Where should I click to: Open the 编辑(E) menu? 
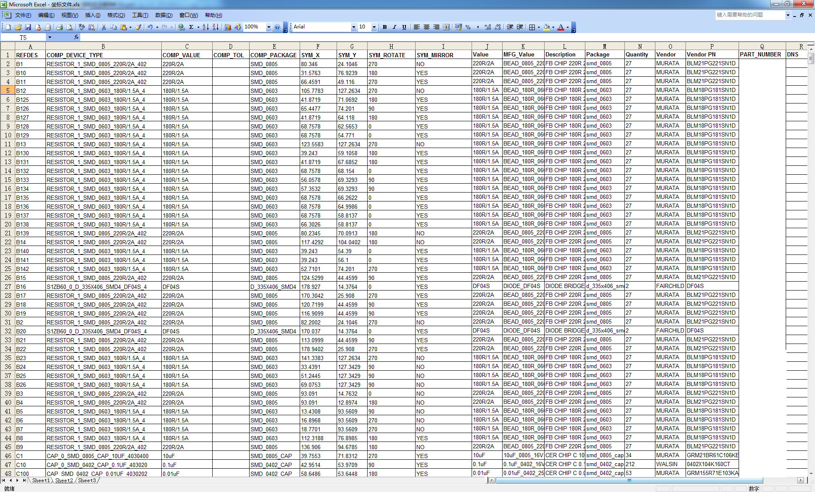[x=46, y=15]
